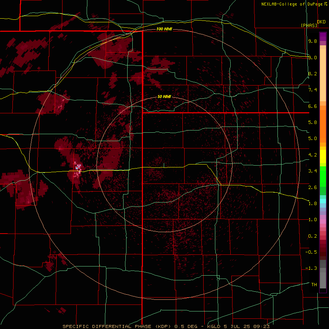Screen dimensions: 329x329
Task: Select the 9.8 value on the scale
Action: pos(313,41)
